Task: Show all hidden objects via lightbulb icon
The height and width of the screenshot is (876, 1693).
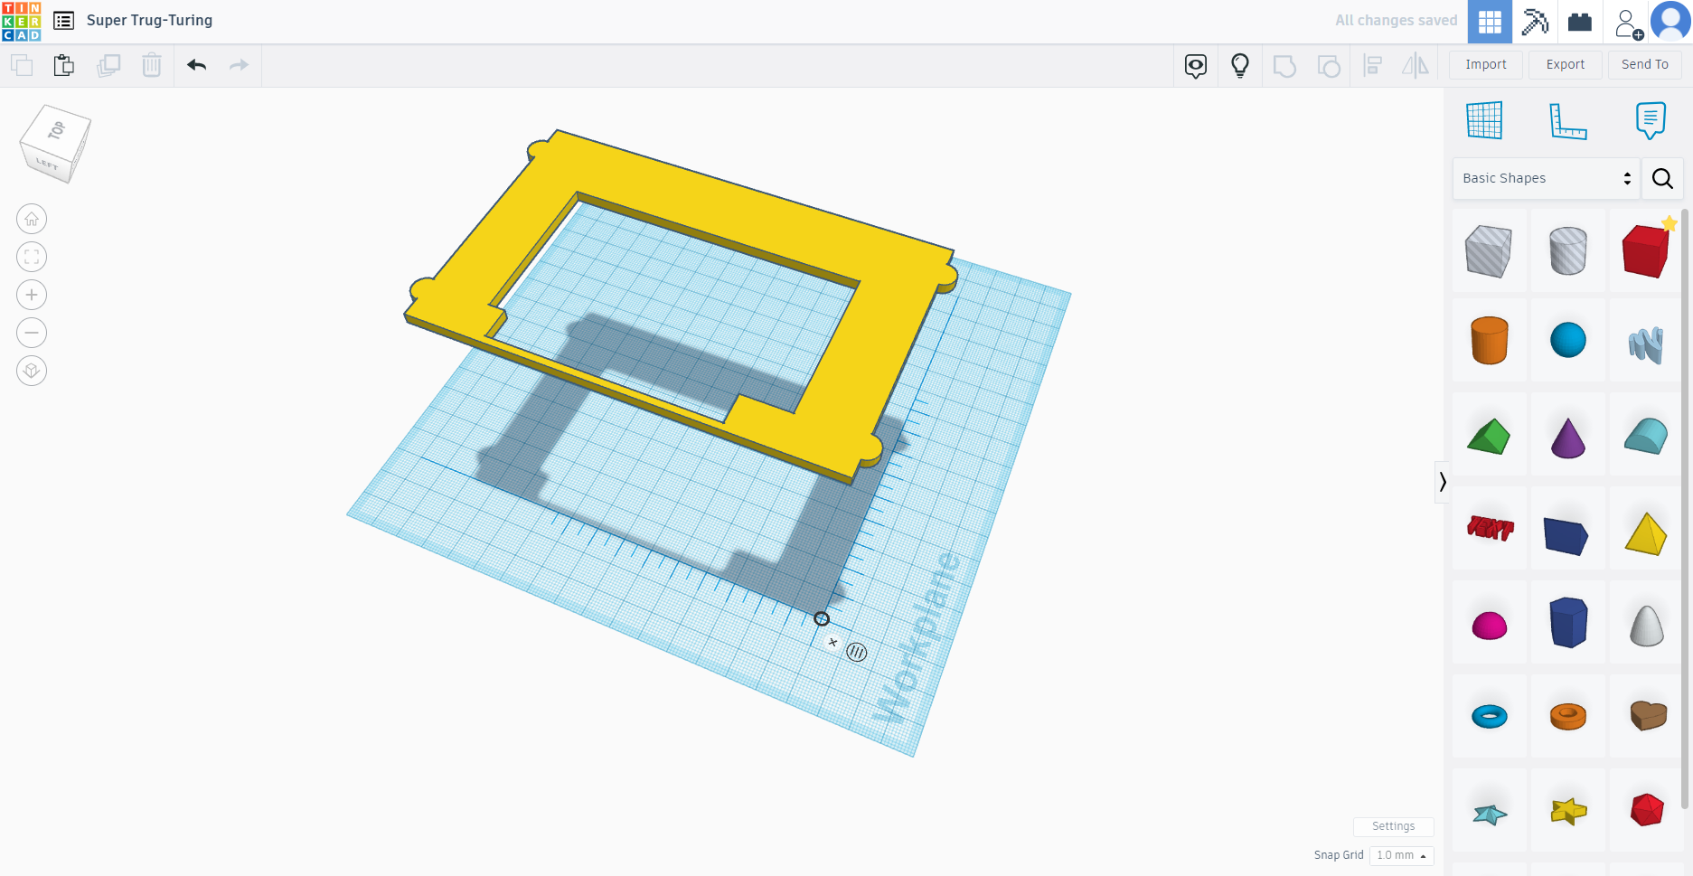Action: coord(1239,65)
